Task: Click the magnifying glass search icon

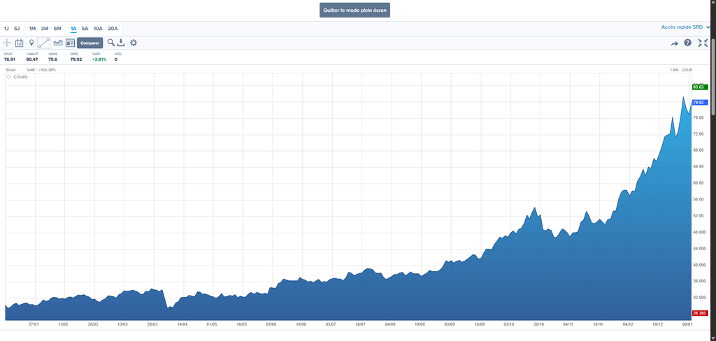Action: pyautogui.click(x=110, y=43)
